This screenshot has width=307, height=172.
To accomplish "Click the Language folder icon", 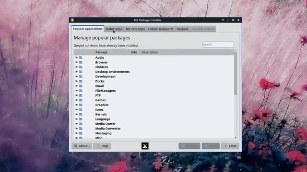I will pyautogui.click(x=81, y=119).
